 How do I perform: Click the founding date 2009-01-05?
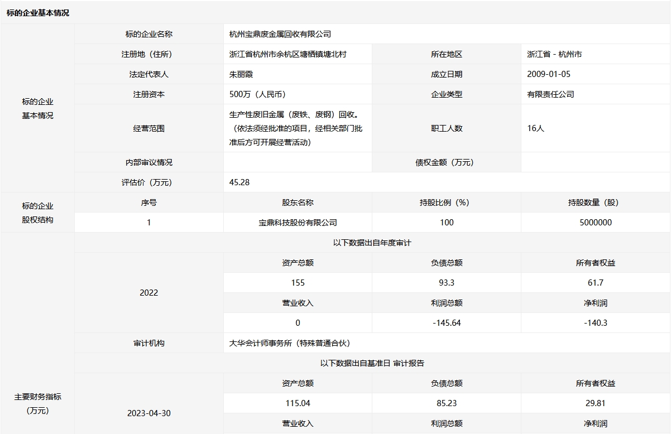(x=549, y=74)
